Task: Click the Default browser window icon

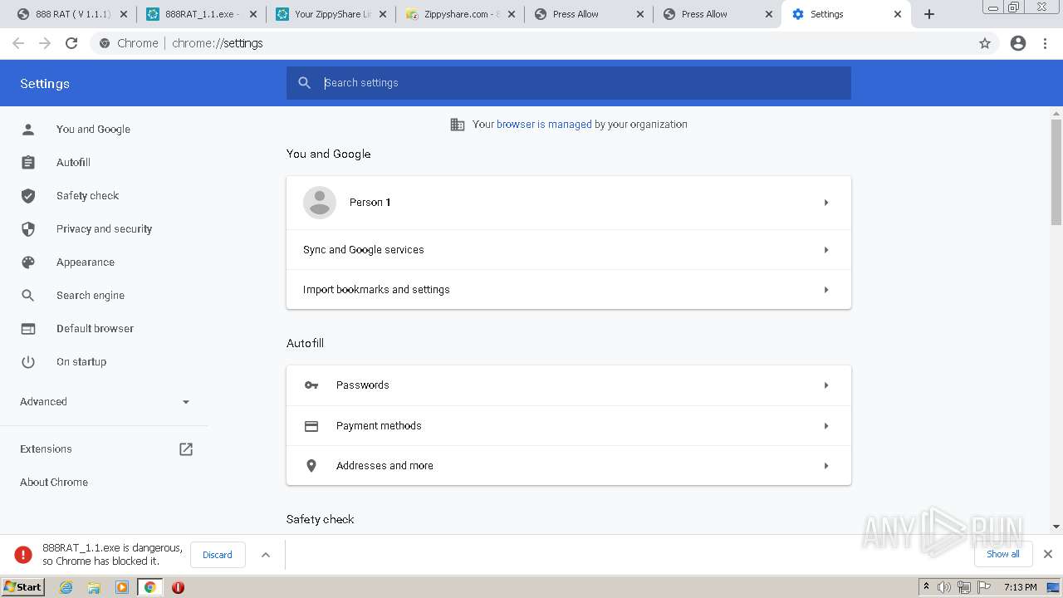Action: point(28,328)
